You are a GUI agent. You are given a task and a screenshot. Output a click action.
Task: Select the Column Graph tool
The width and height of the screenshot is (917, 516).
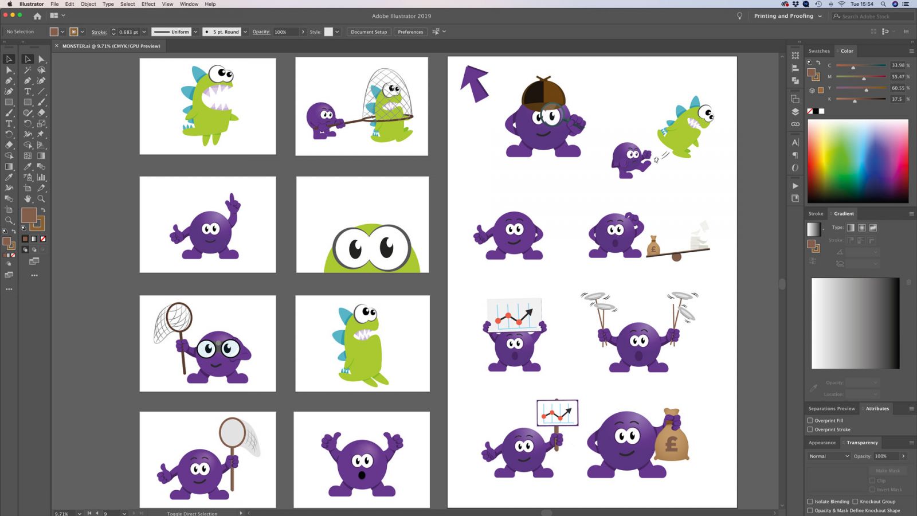pyautogui.click(x=41, y=177)
